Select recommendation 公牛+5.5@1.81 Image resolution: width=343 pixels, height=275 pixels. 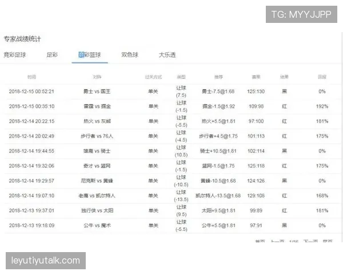coord(218,225)
